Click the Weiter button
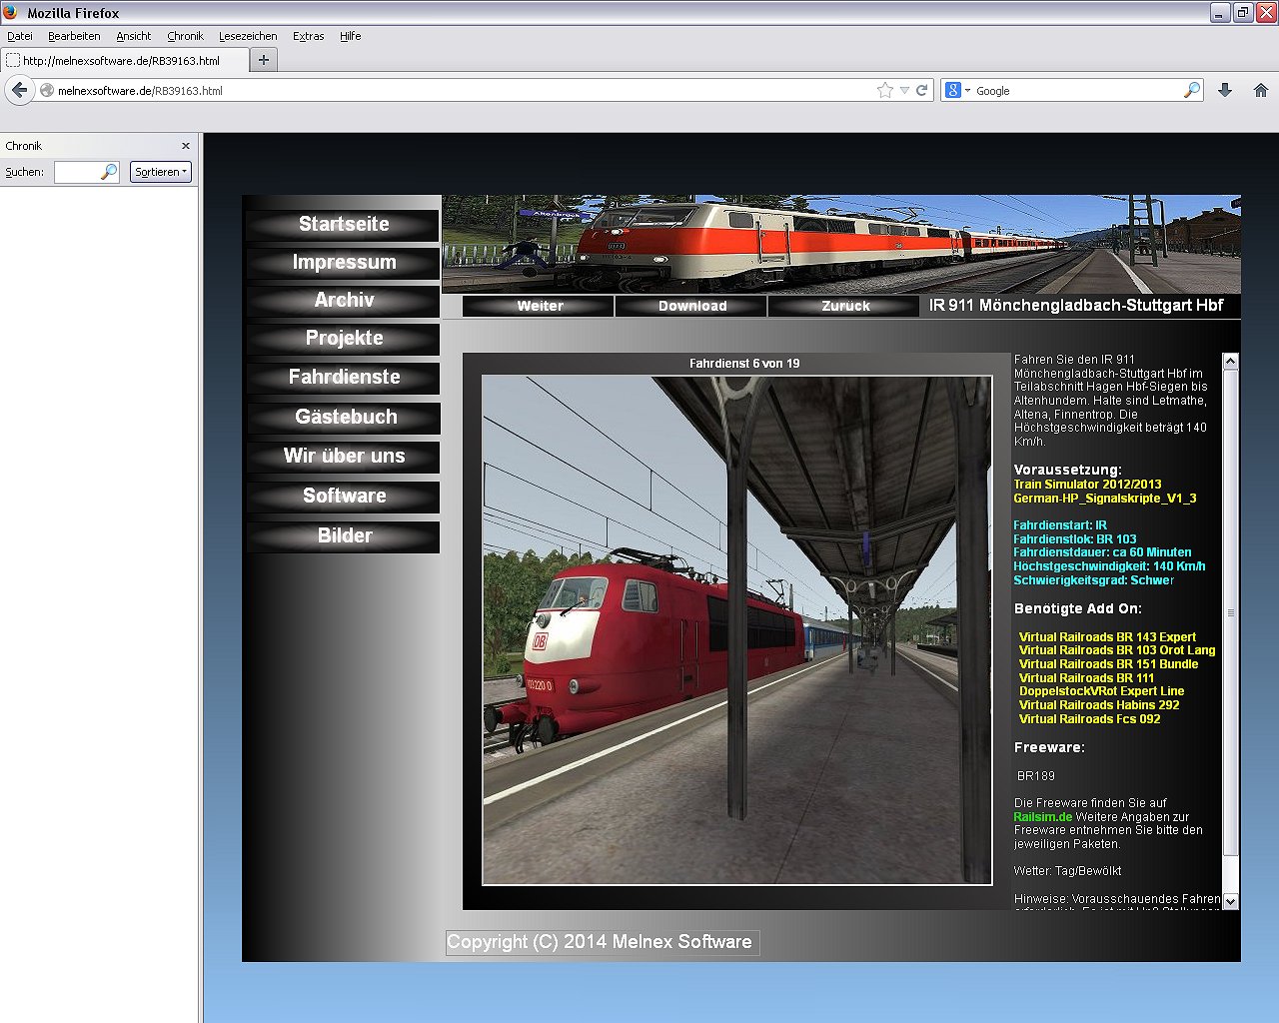 pyautogui.click(x=540, y=306)
